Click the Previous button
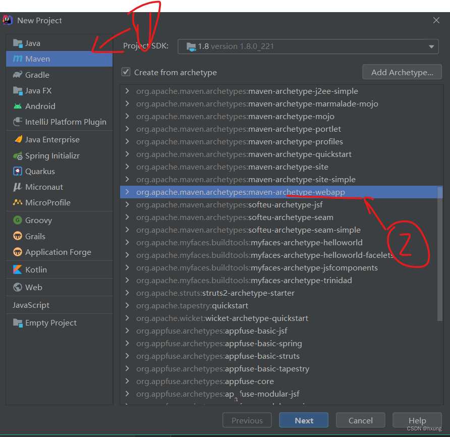This screenshot has width=450, height=437. [x=247, y=420]
